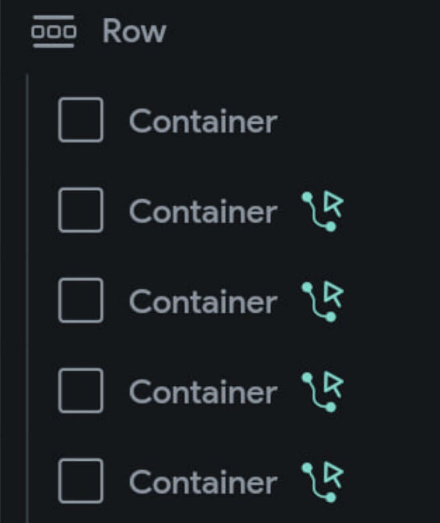Viewport: 440px width, 523px height.
Task: Open the fifth Container's actions indicator icon
Action: pos(323,482)
